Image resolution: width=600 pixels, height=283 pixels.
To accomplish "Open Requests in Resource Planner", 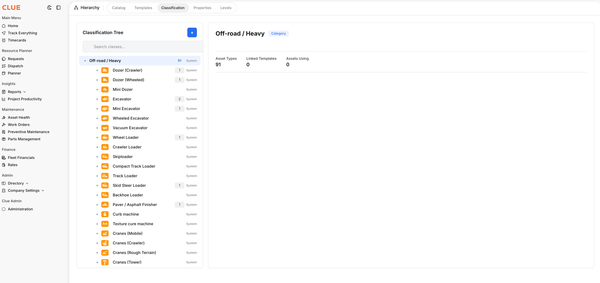I will coord(16,59).
